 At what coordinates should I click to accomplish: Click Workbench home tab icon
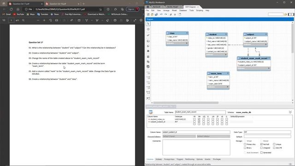[148, 7]
